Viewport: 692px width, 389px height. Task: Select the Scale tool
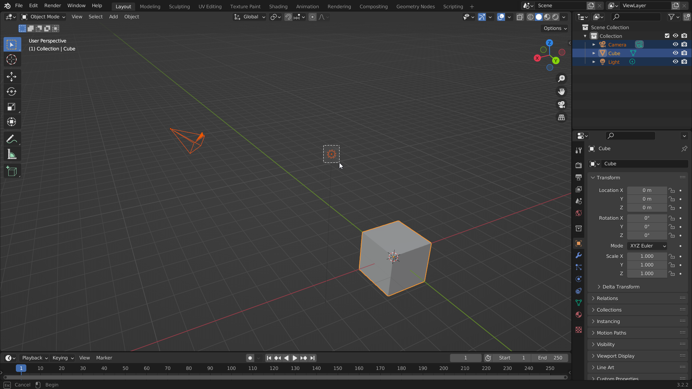(x=12, y=107)
